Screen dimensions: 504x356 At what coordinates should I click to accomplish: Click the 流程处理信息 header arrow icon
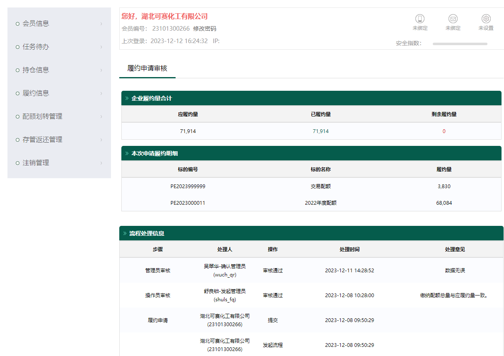[125, 233]
